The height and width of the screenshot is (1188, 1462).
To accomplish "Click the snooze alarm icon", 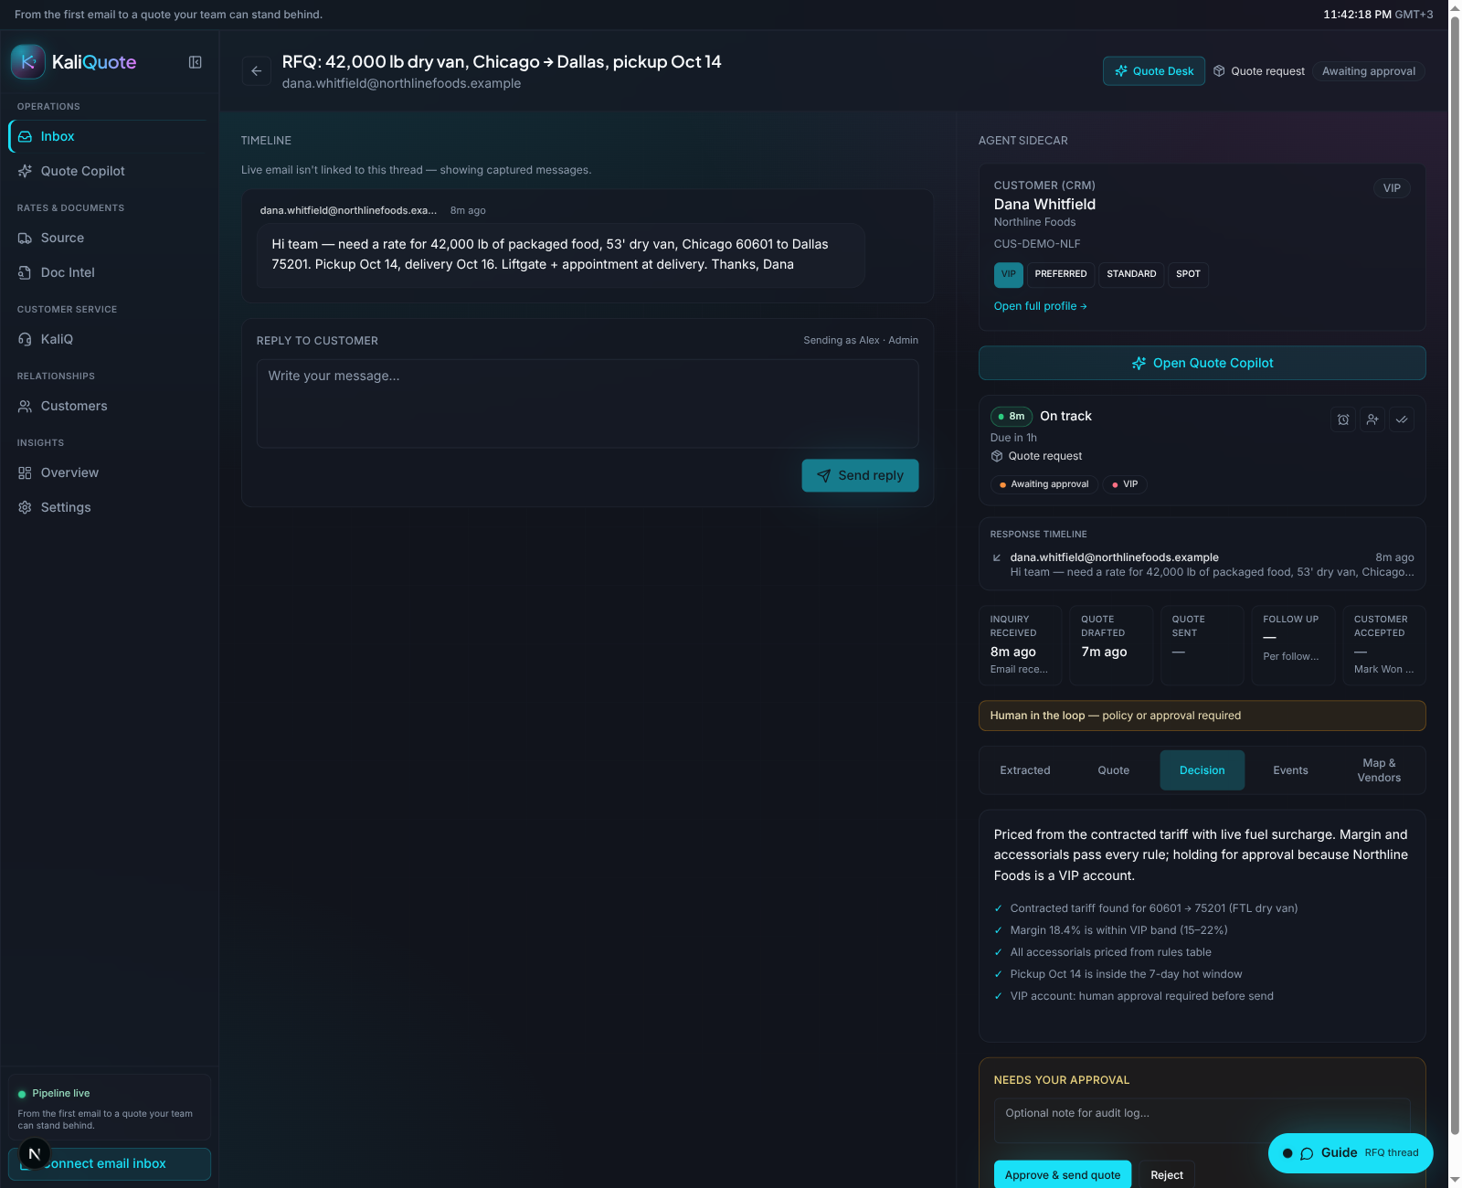I will point(1343,419).
